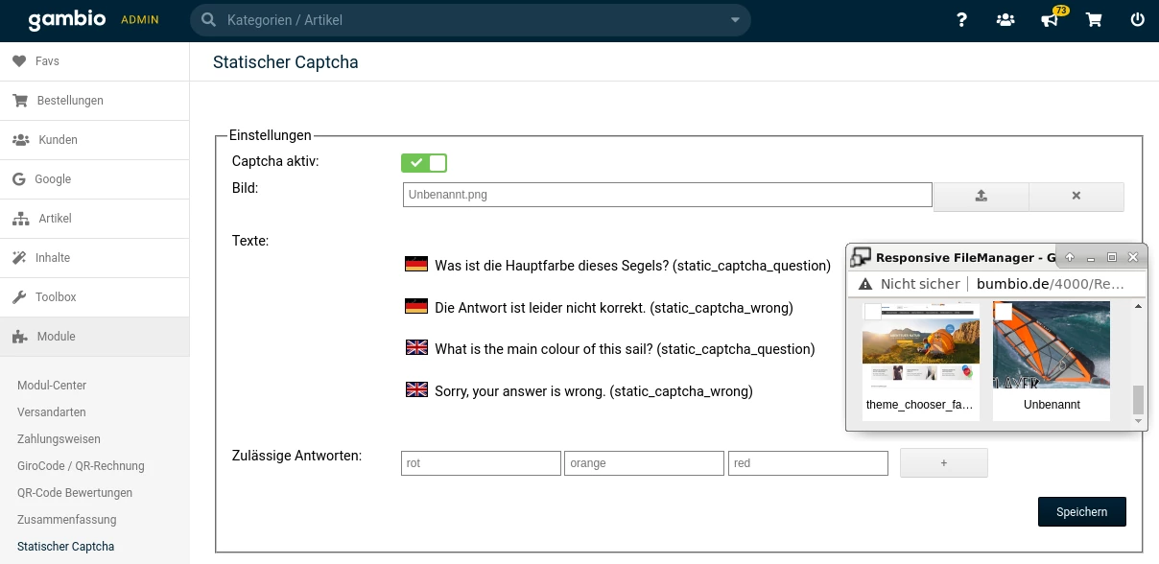The height and width of the screenshot is (564, 1159).
Task: Click the UK flag beside main colour question
Action: [x=416, y=348]
